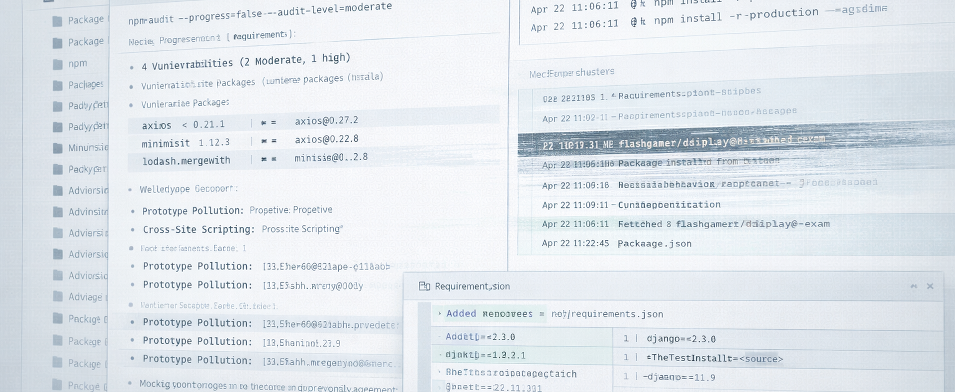
Task: Click the TheTestInstallt=<source> diff line
Action: point(714,358)
